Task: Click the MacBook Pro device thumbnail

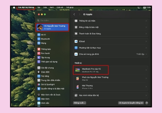Action: click(77, 70)
